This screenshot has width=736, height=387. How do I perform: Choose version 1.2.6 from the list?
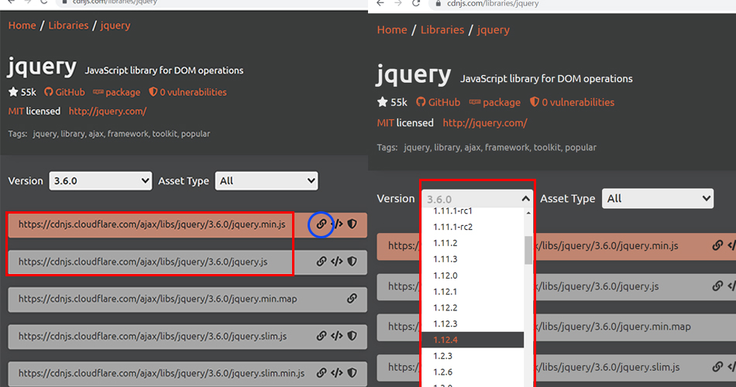473,372
